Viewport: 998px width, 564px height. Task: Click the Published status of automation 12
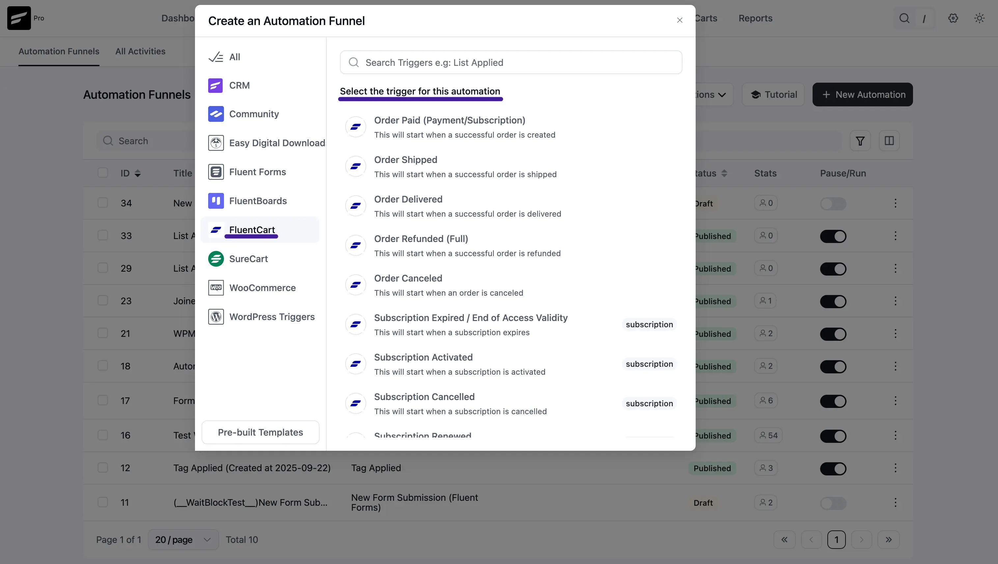[x=712, y=468]
